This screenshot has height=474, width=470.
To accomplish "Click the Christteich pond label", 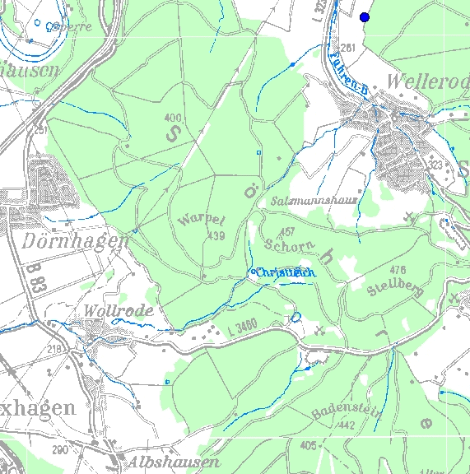I will click(x=284, y=272).
